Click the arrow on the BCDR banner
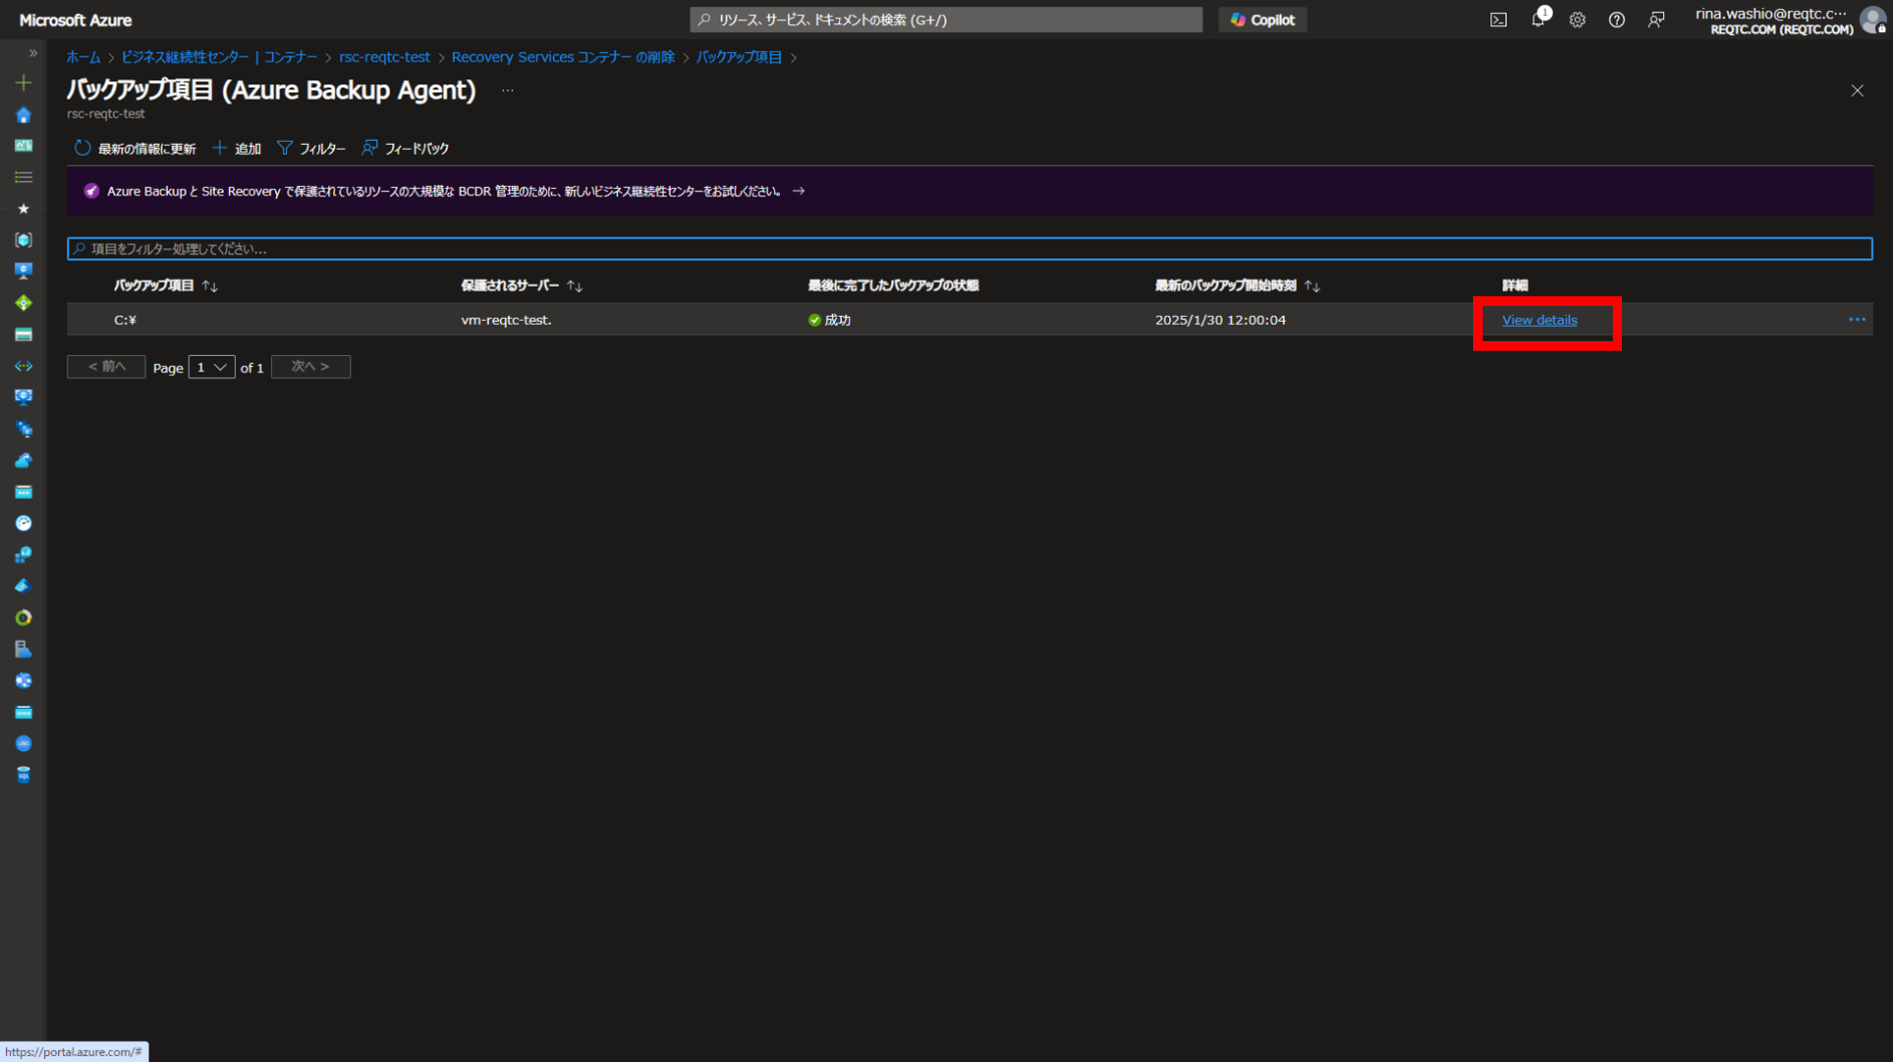 (798, 191)
